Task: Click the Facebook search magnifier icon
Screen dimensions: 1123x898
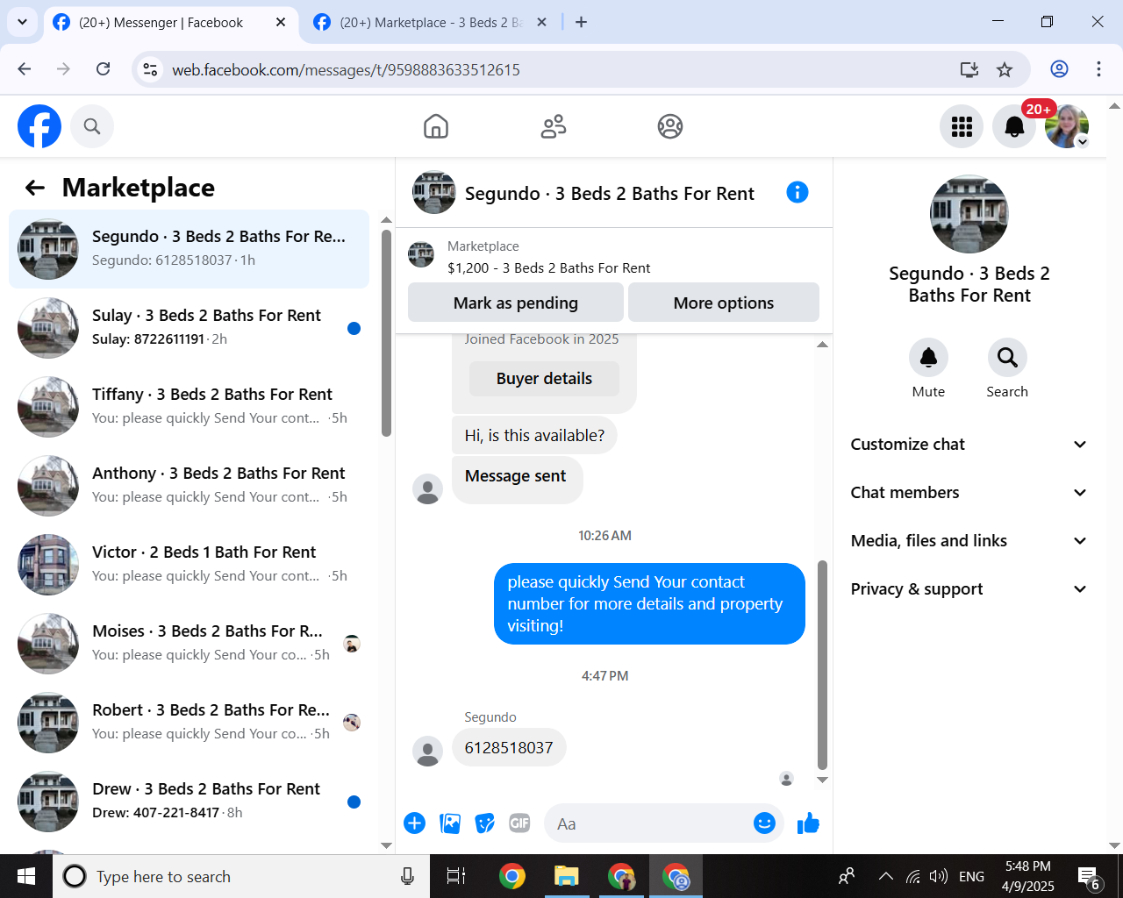Action: tap(92, 126)
